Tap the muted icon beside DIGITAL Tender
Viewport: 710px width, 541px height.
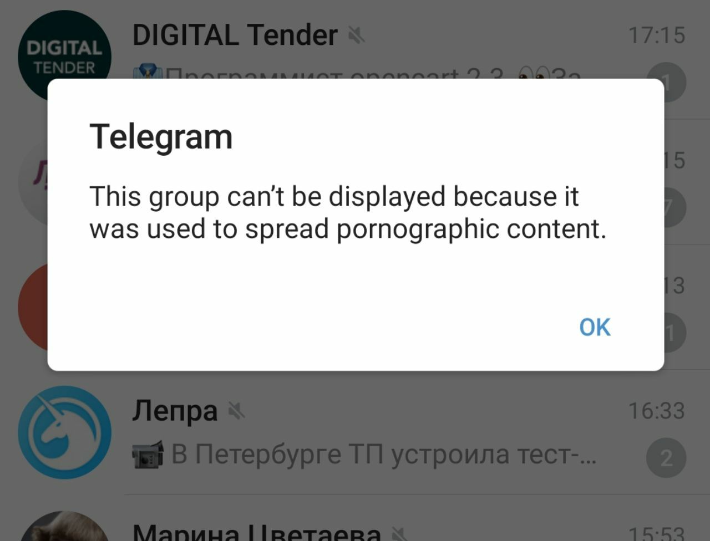click(356, 36)
